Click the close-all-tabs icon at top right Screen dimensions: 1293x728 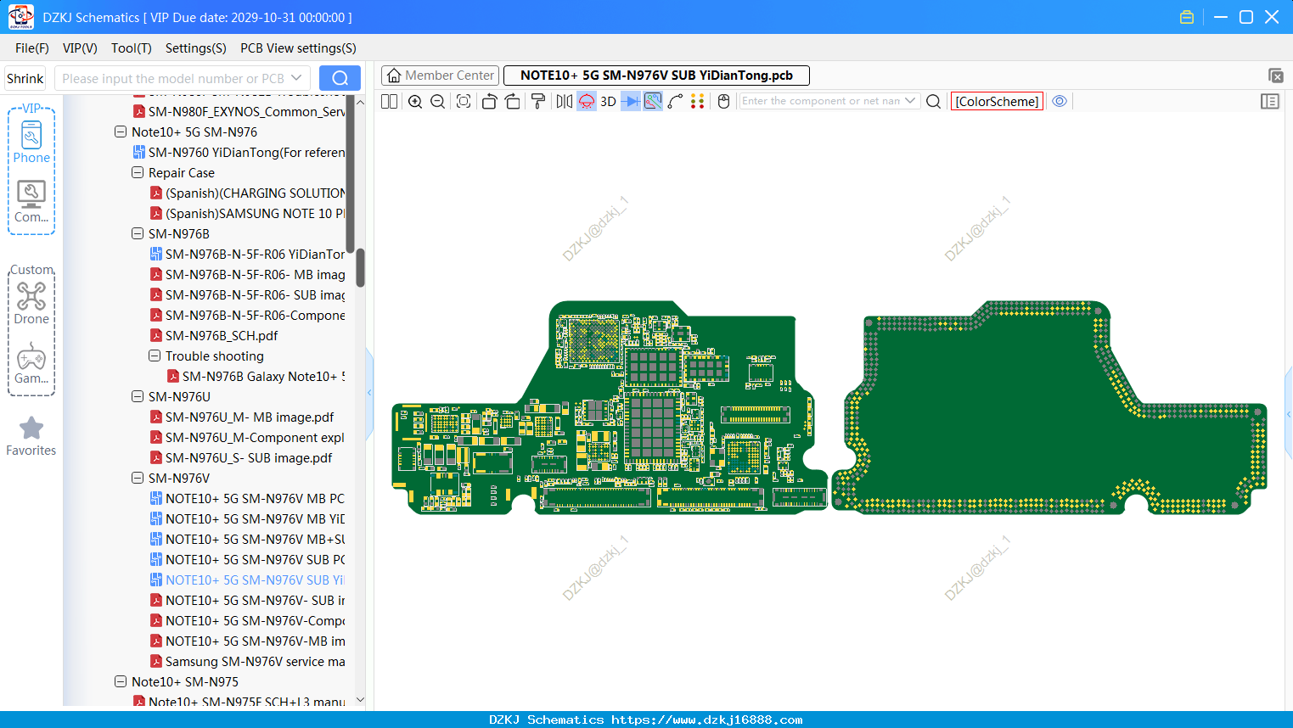1275,76
